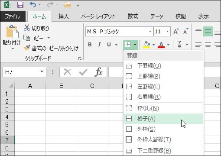221x156 pixels.
Task: Expand the phonetic guide dropdown arrow
Action: (187, 45)
